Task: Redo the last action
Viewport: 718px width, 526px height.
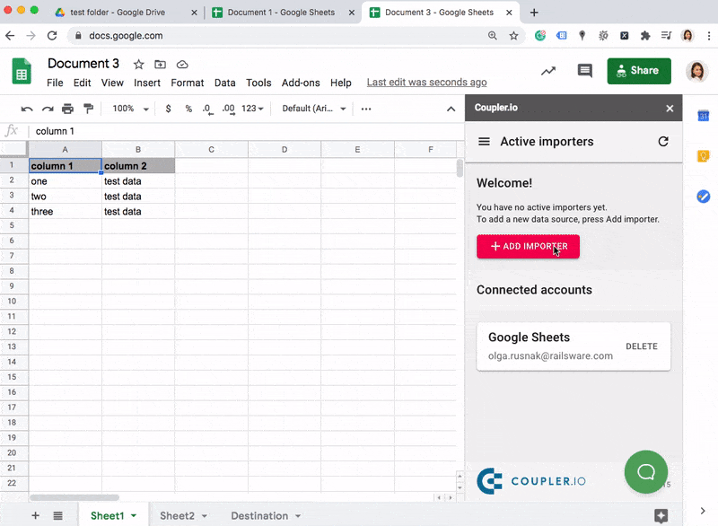Action: 47,108
